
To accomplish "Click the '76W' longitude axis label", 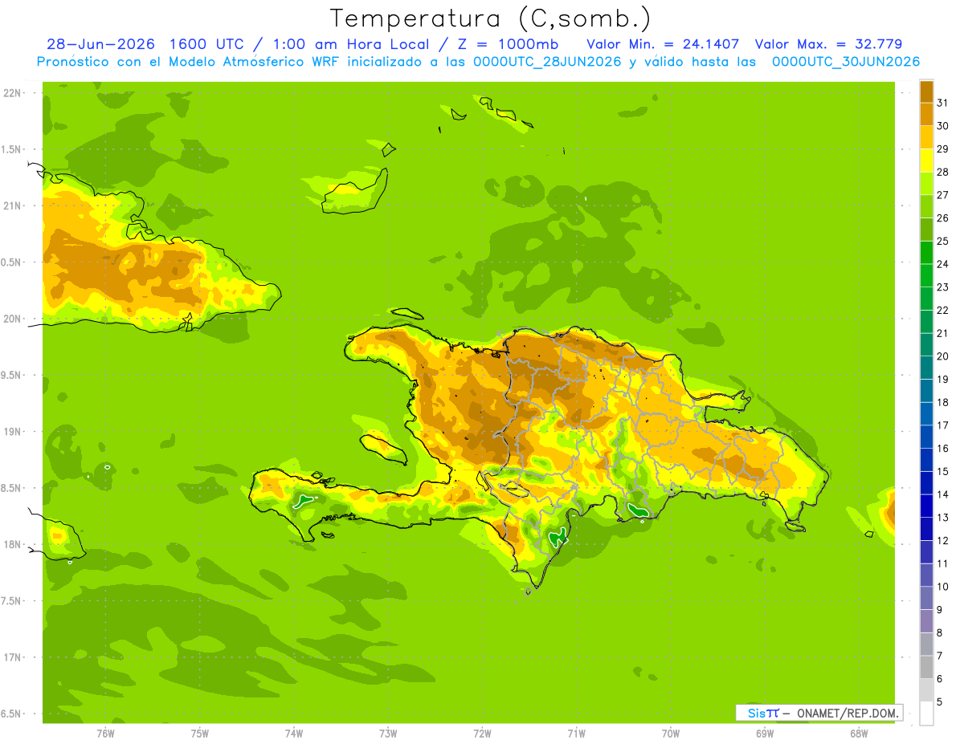I will 105,734.
